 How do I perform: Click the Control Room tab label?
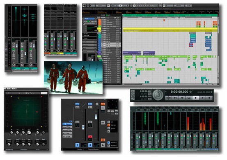[93, 149]
